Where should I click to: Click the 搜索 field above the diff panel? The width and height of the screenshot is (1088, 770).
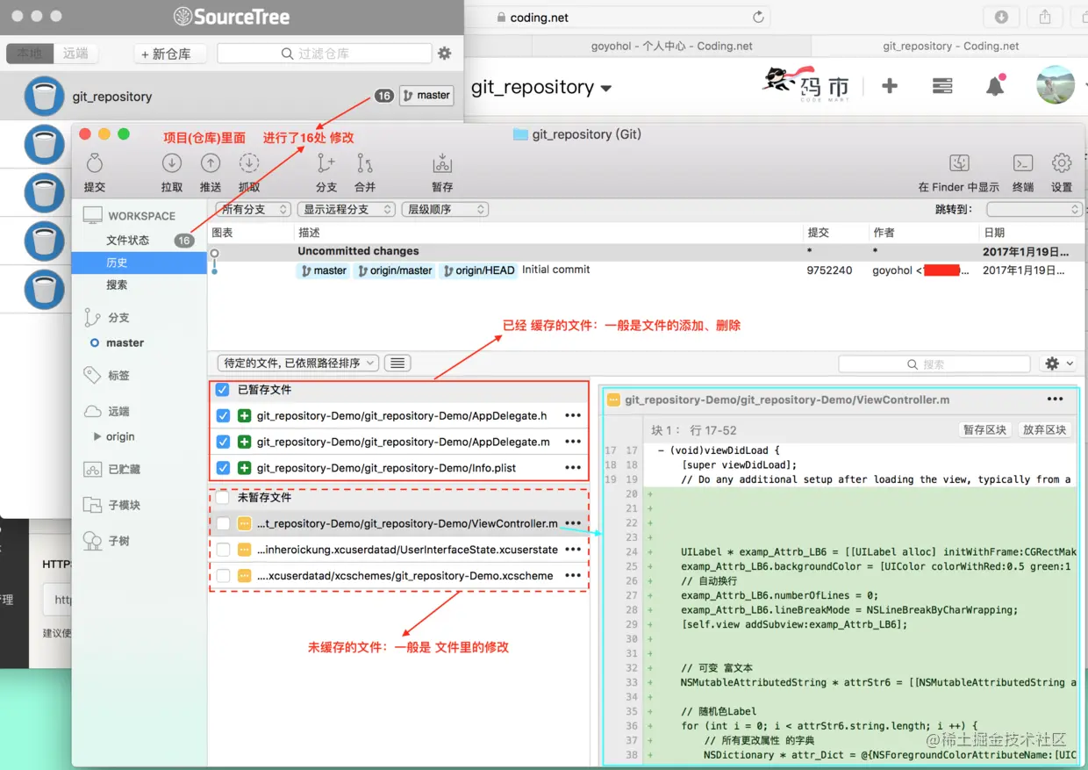[x=934, y=363]
